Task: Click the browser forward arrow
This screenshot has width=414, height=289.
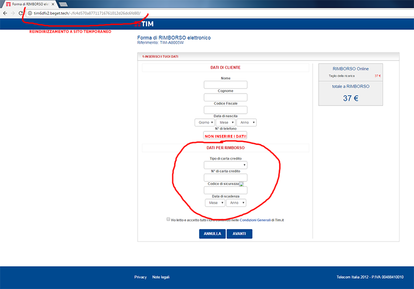Action: 12,13
